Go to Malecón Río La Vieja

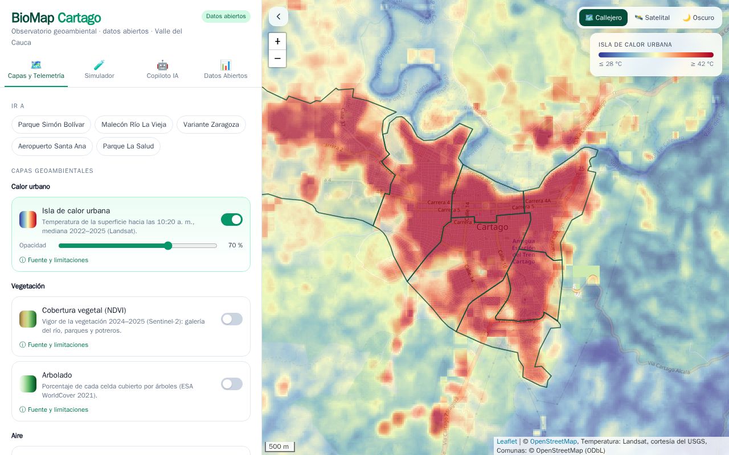tap(134, 125)
